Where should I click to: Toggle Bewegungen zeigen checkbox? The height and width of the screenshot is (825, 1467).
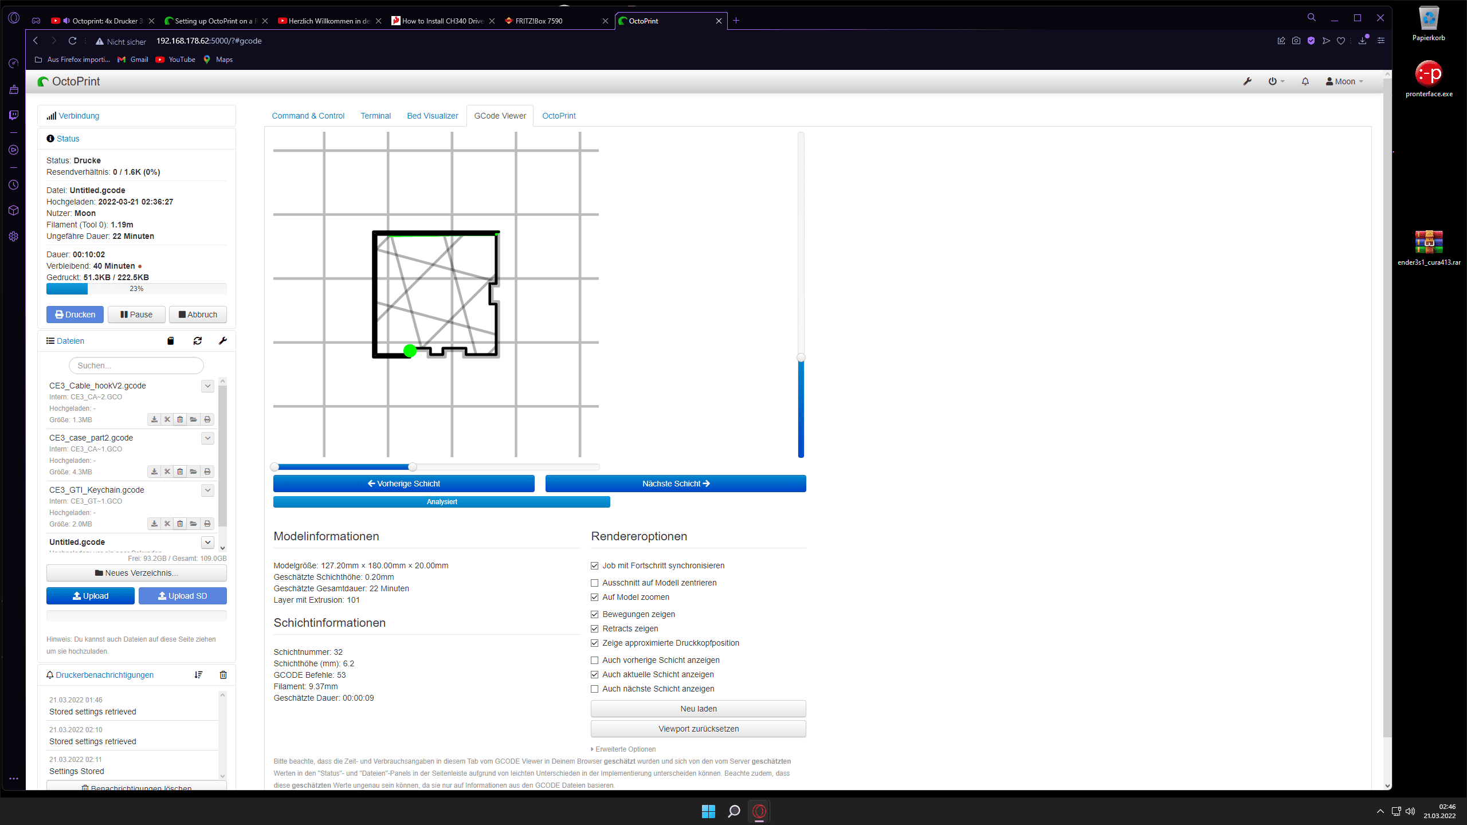[x=595, y=614]
